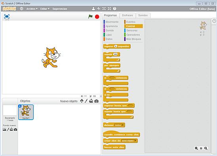Upload backdrop from file icon

[11, 130]
